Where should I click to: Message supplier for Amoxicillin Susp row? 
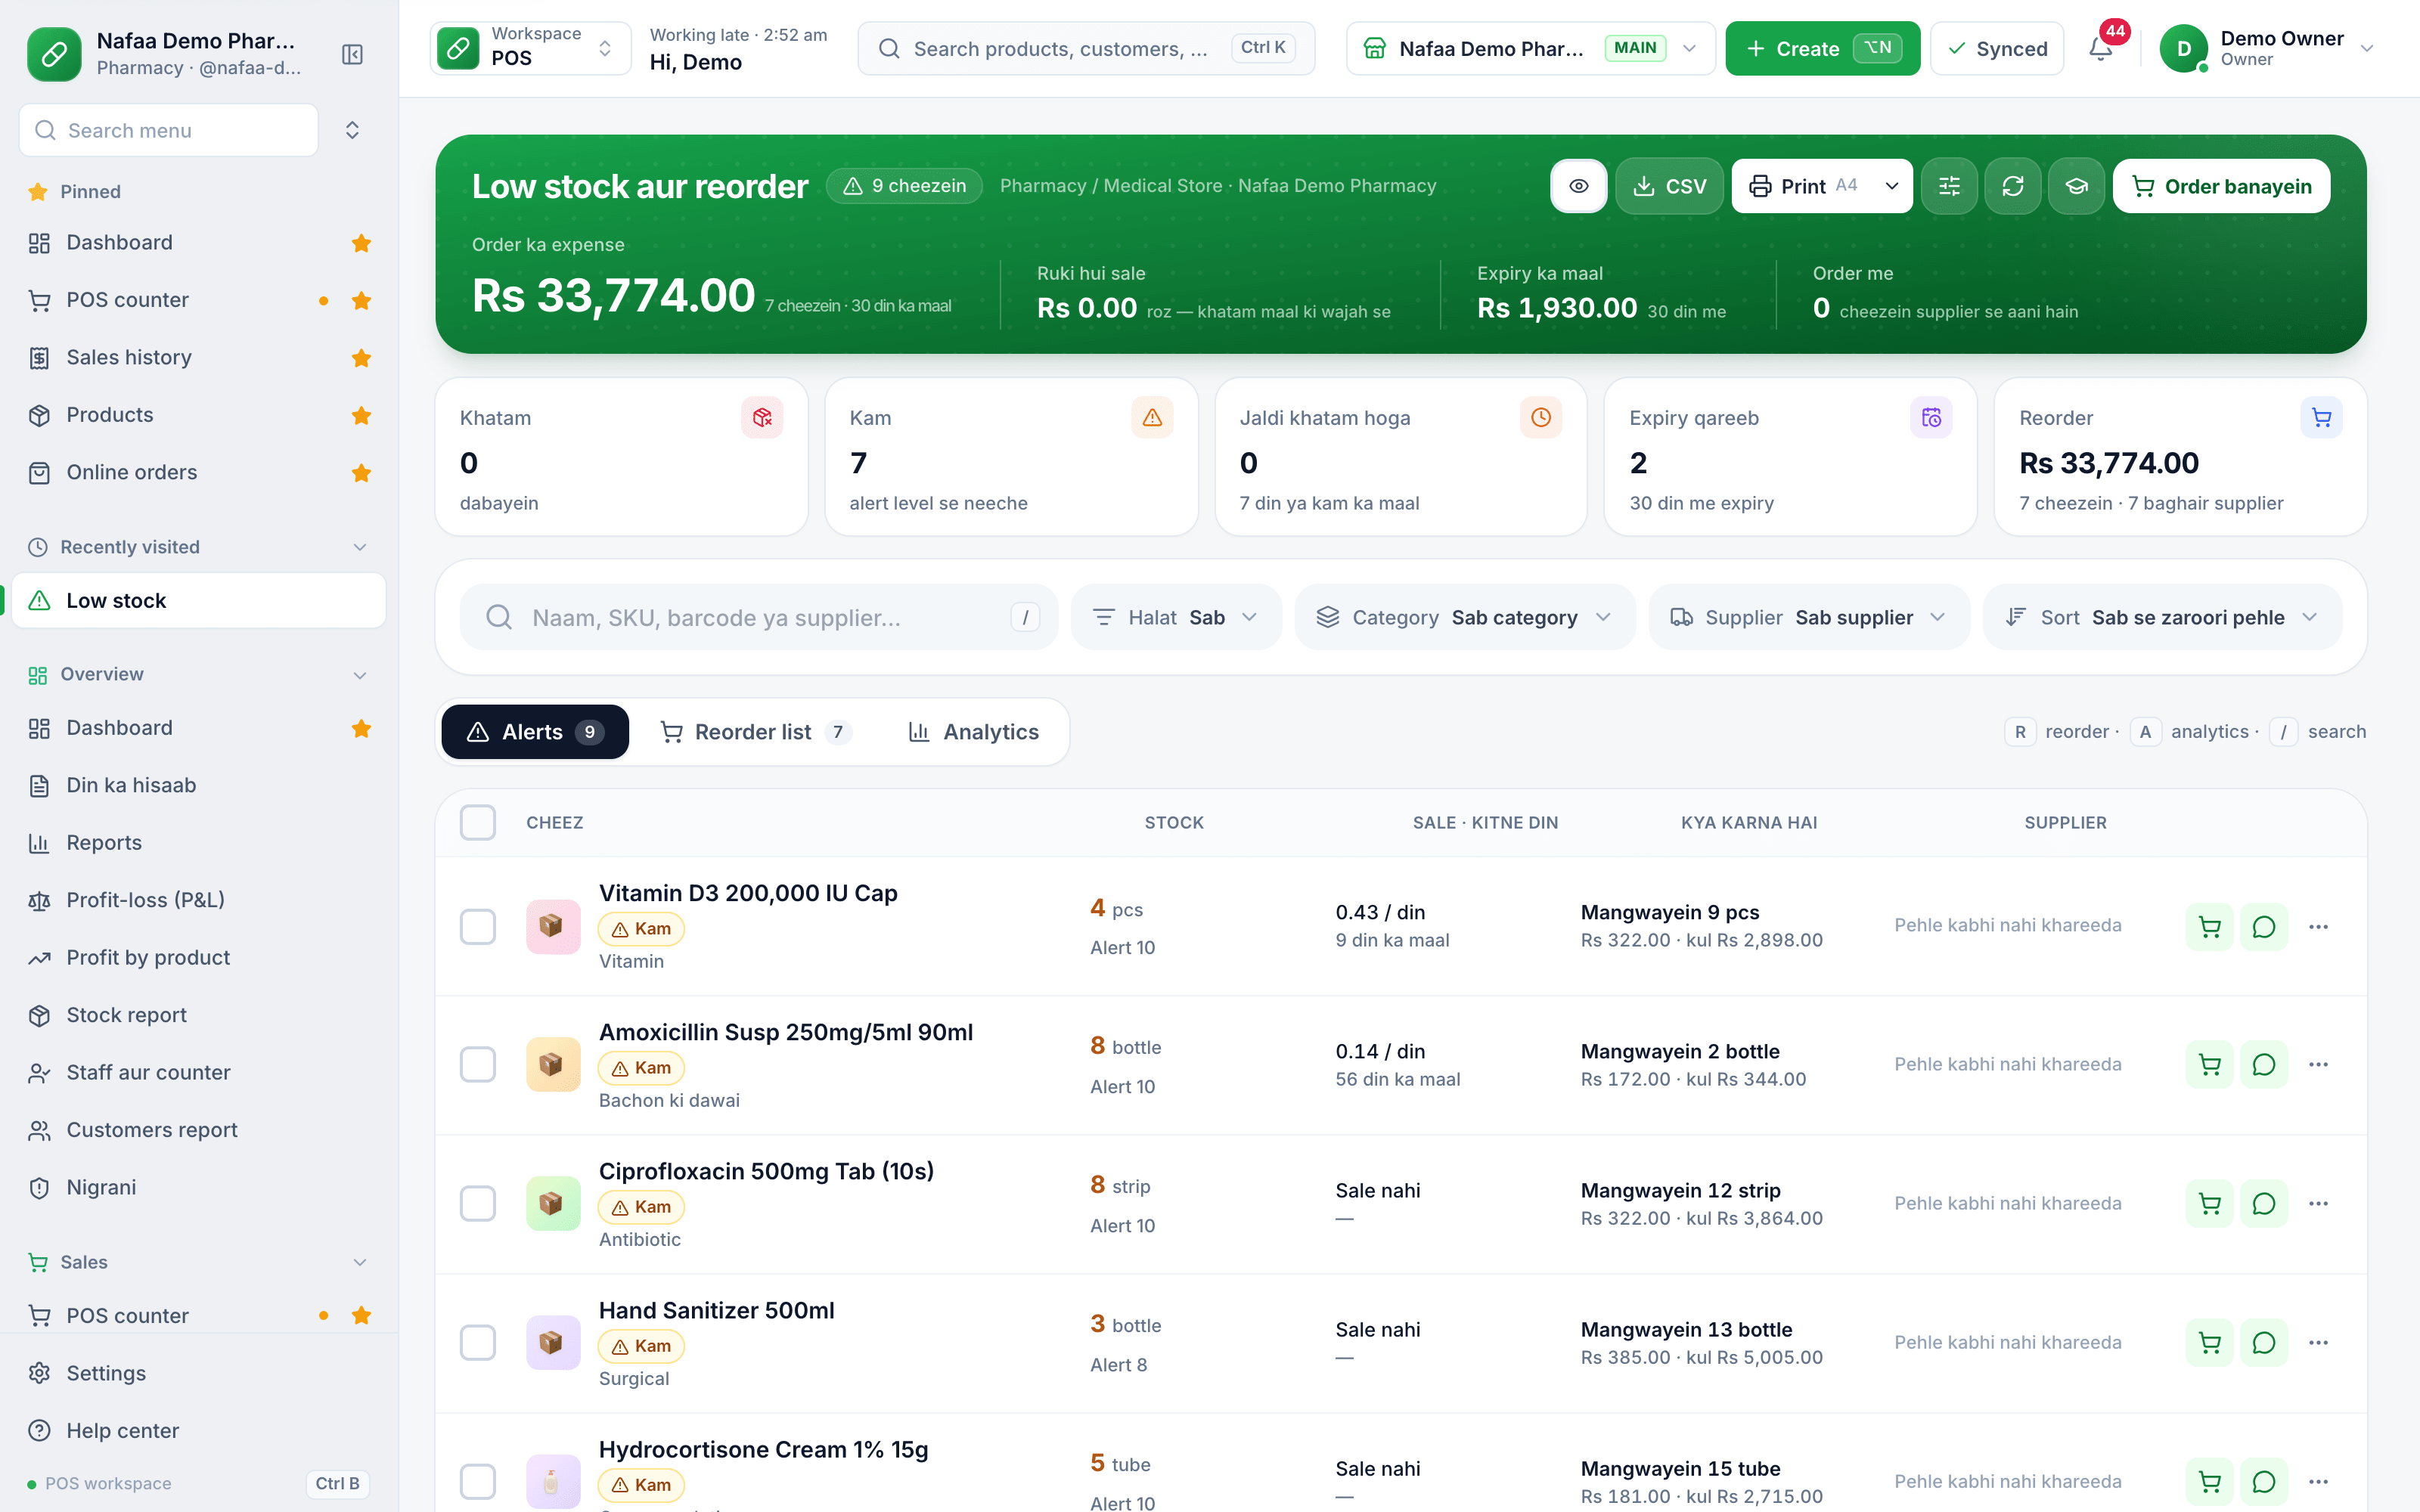click(x=2263, y=1064)
